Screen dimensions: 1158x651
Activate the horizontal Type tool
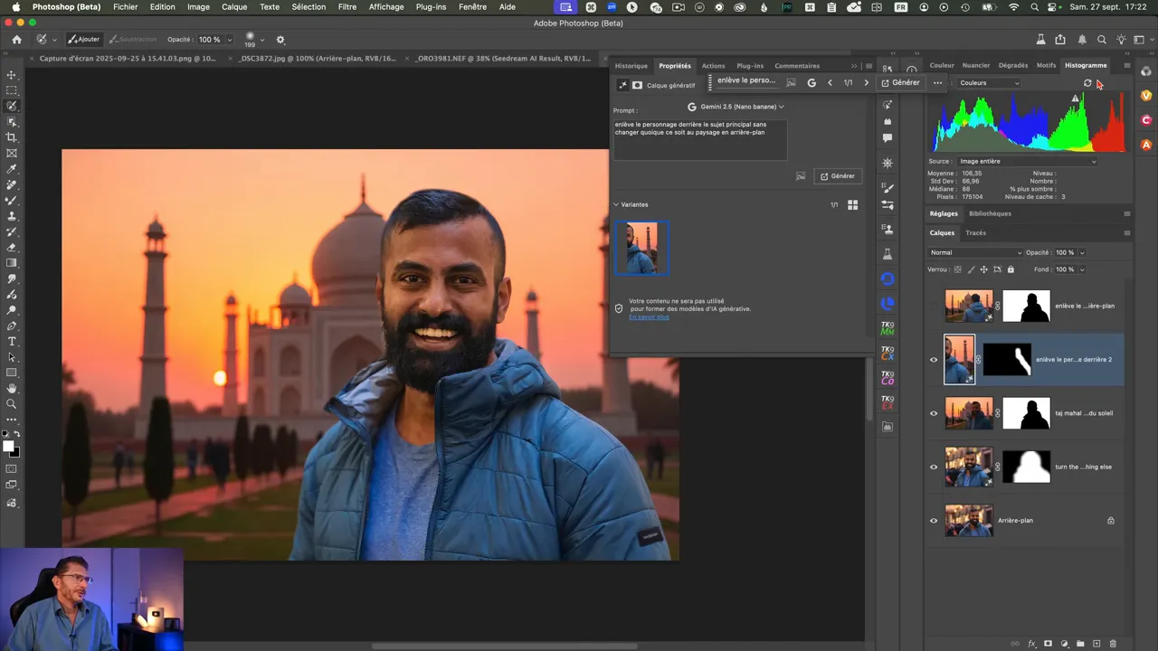click(12, 341)
